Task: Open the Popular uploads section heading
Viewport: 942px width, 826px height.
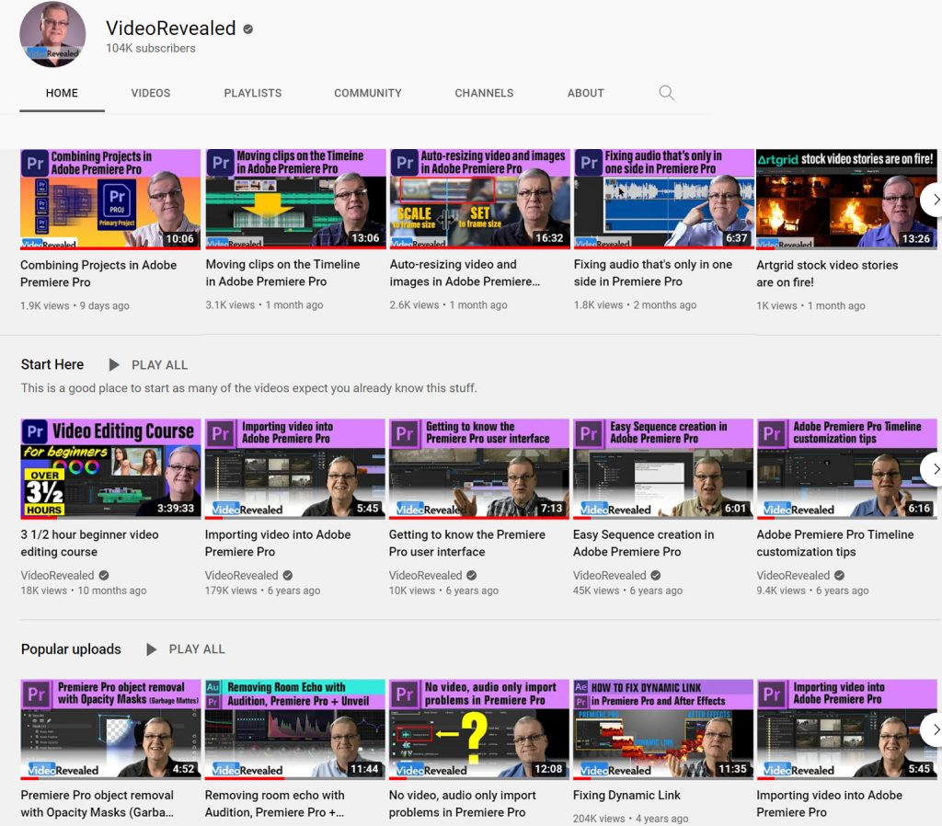Action: coord(71,649)
